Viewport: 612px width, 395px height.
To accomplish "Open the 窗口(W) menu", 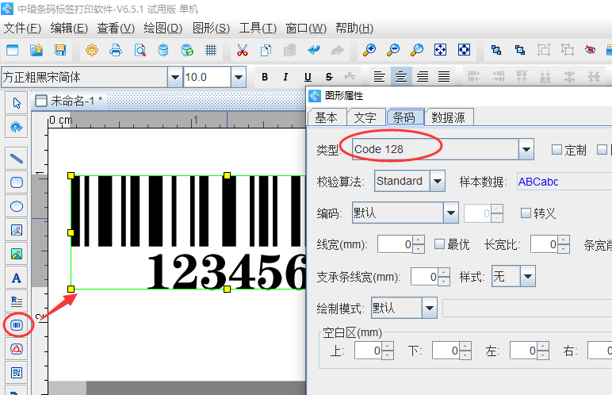I will [x=306, y=28].
